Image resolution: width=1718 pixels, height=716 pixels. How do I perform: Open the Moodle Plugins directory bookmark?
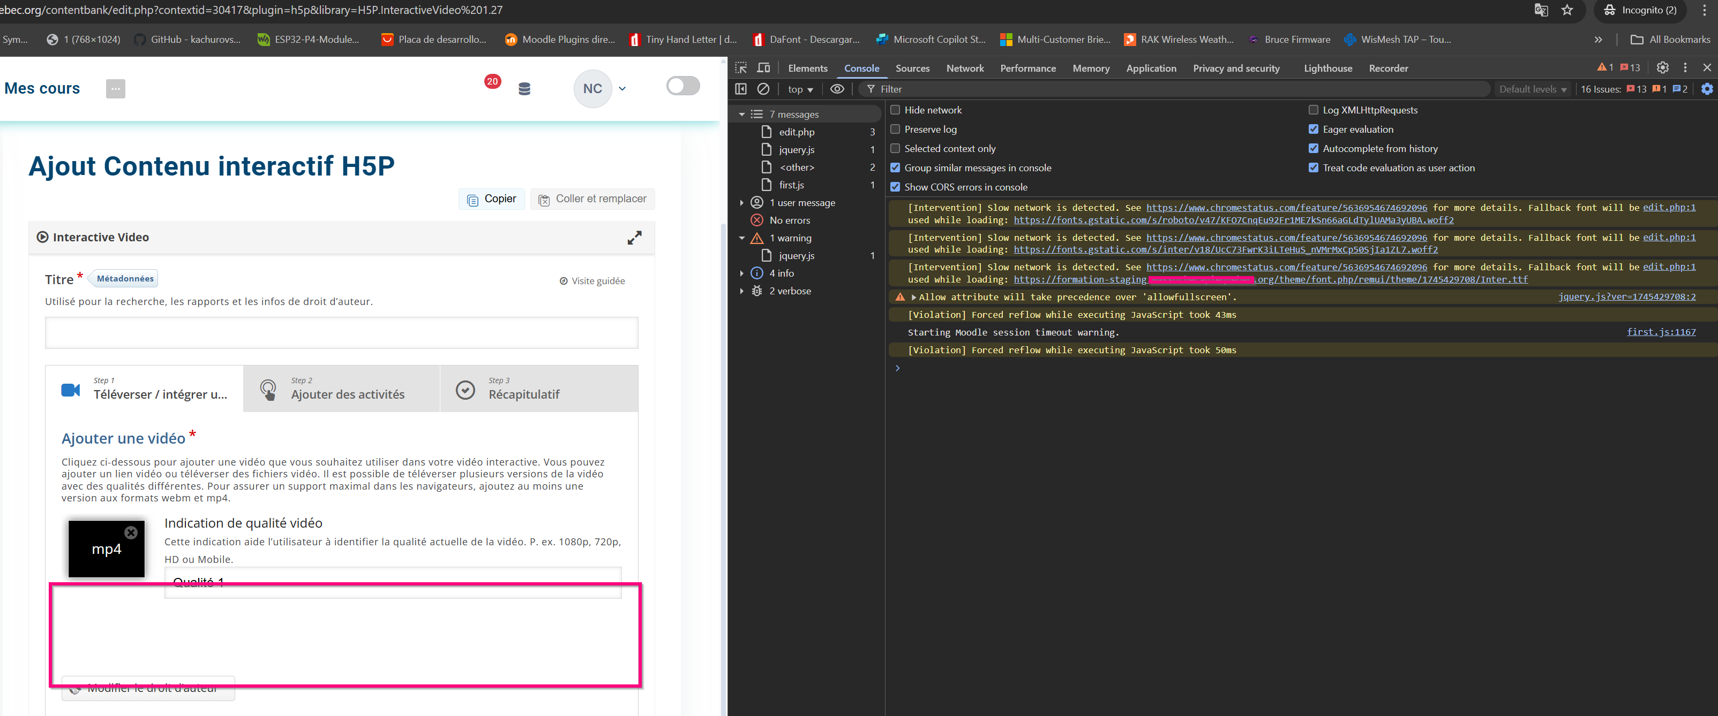[x=560, y=39]
